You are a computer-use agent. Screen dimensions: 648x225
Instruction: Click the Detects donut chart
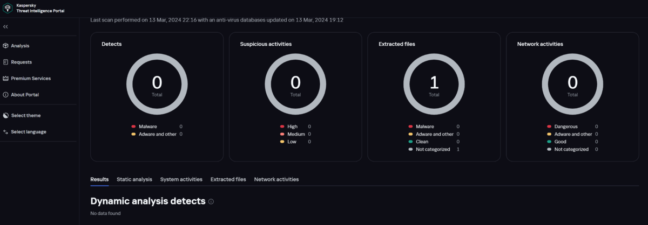(157, 84)
